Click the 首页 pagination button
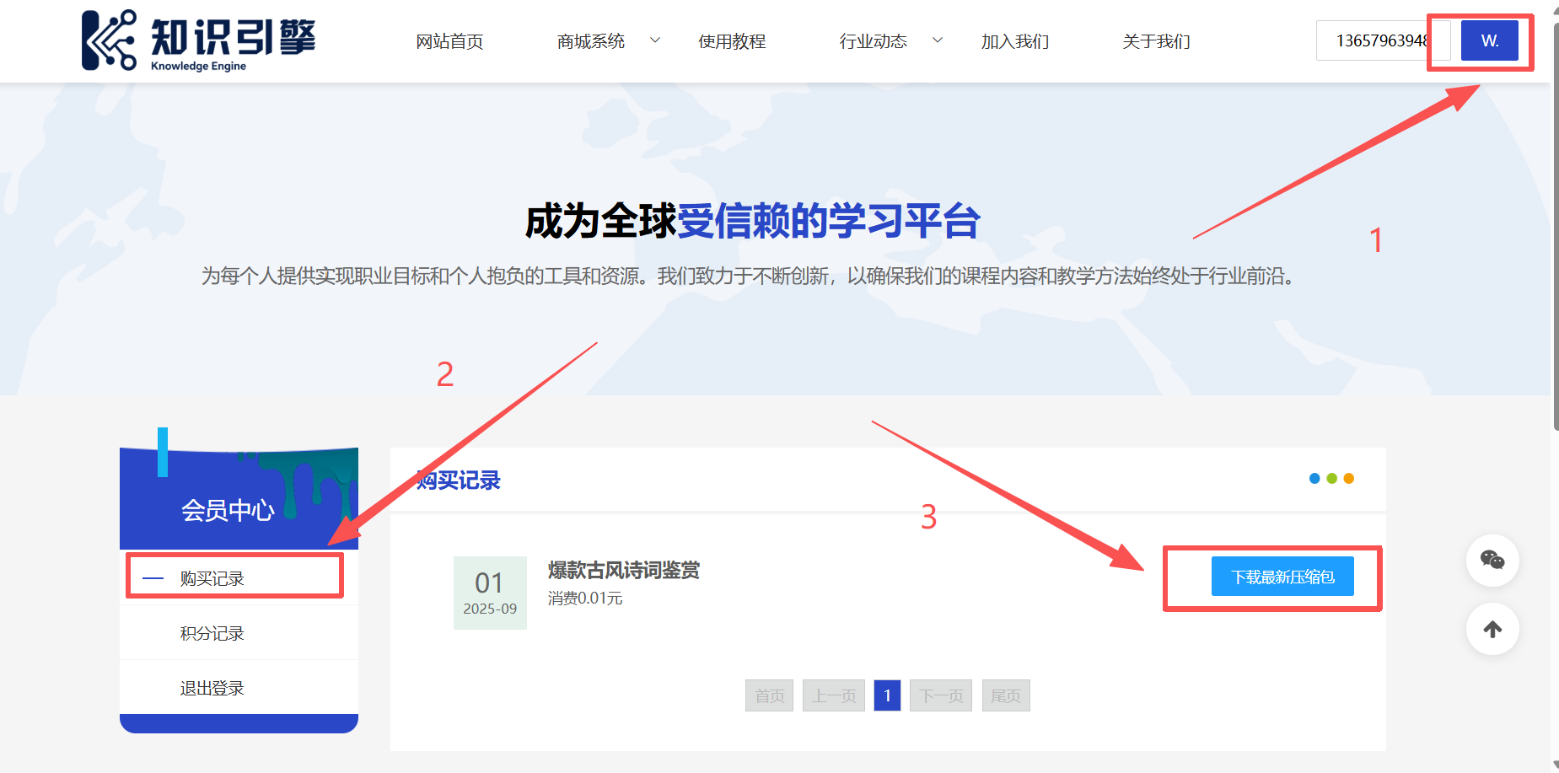Screen dimensions: 1559x773 [x=769, y=695]
